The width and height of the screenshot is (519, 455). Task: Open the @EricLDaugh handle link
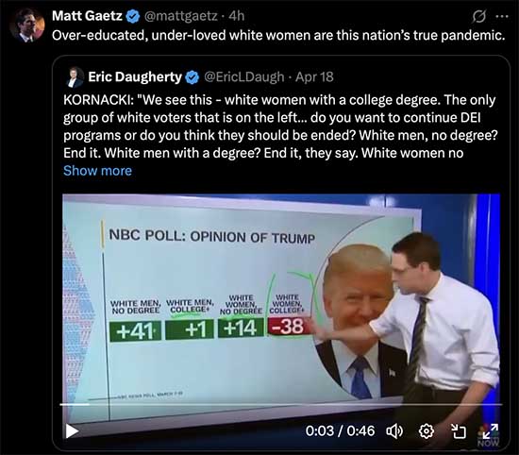(x=244, y=76)
